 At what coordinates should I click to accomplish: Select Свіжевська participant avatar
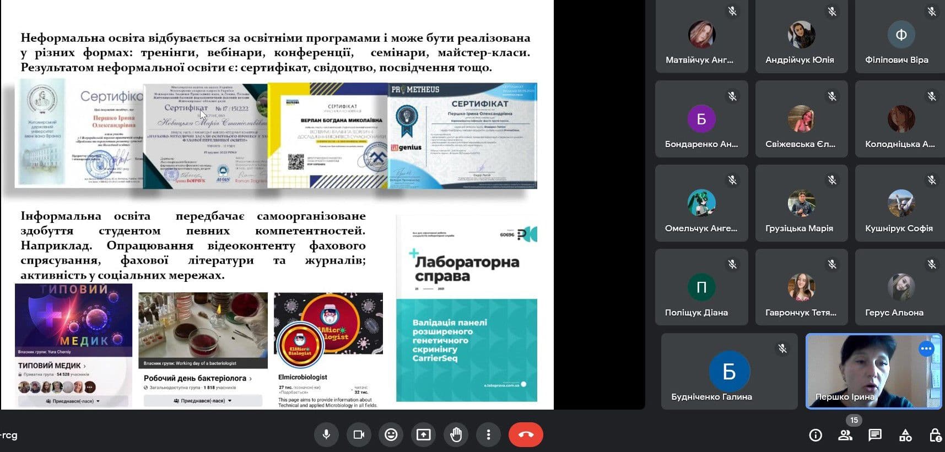801,118
